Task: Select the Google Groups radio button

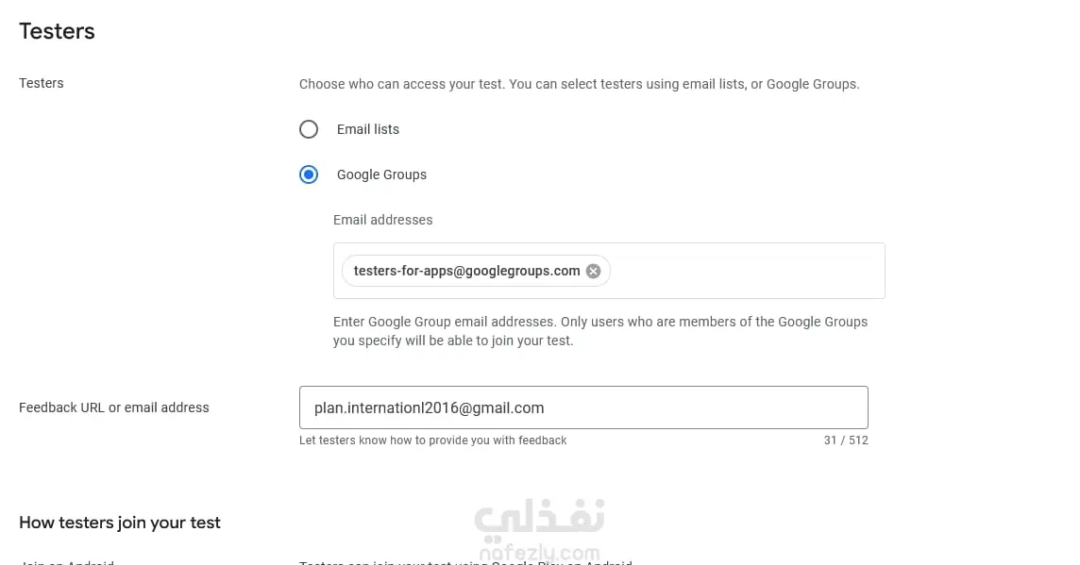Action: coord(309,174)
